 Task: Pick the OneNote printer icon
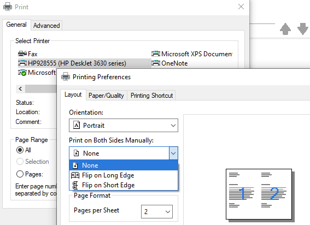click(156, 63)
